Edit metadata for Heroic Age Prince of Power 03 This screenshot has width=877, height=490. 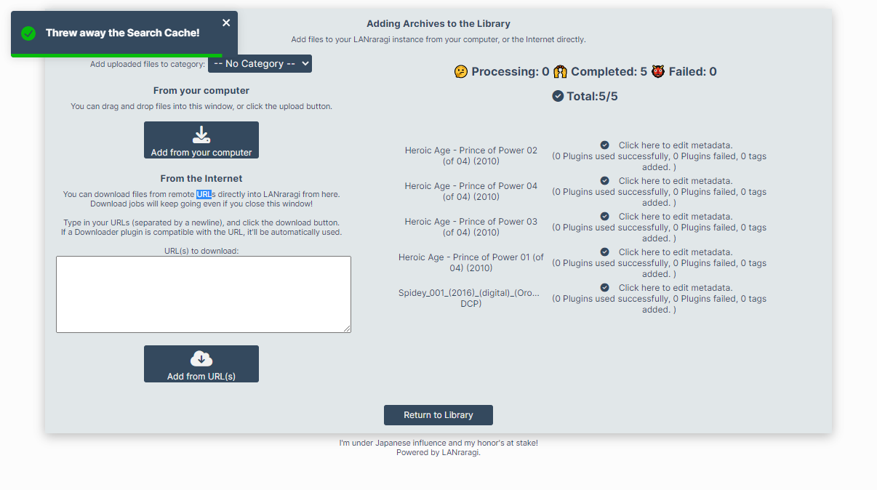pyautogui.click(x=676, y=217)
